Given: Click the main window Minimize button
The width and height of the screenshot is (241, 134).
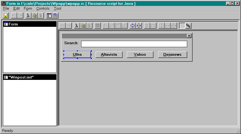Looking at the screenshot, I should (x=228, y=3).
